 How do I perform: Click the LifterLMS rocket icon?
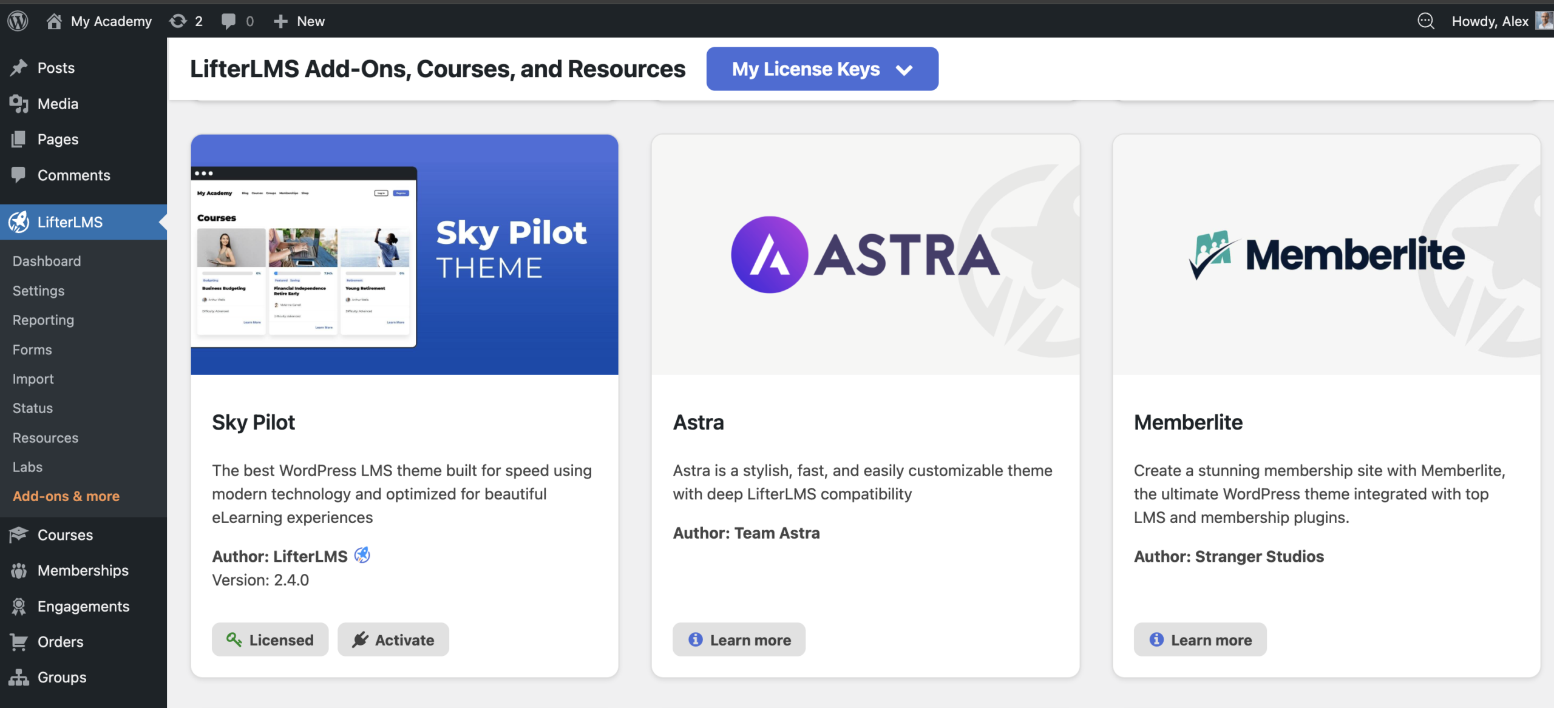(19, 222)
